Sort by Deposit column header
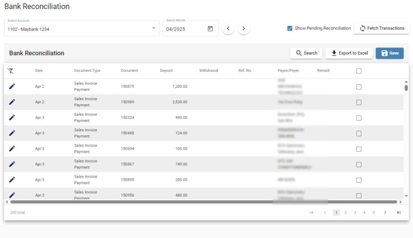 pos(166,71)
